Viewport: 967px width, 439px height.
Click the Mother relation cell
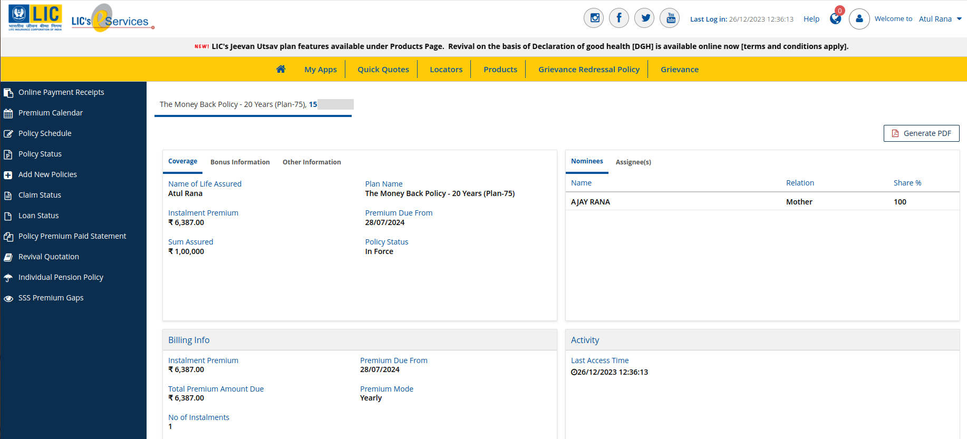799,202
